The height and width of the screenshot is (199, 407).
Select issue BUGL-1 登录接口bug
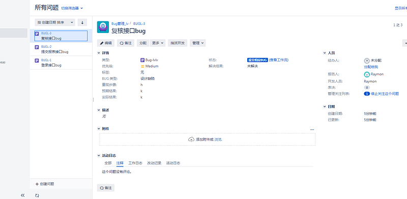[x=61, y=63]
